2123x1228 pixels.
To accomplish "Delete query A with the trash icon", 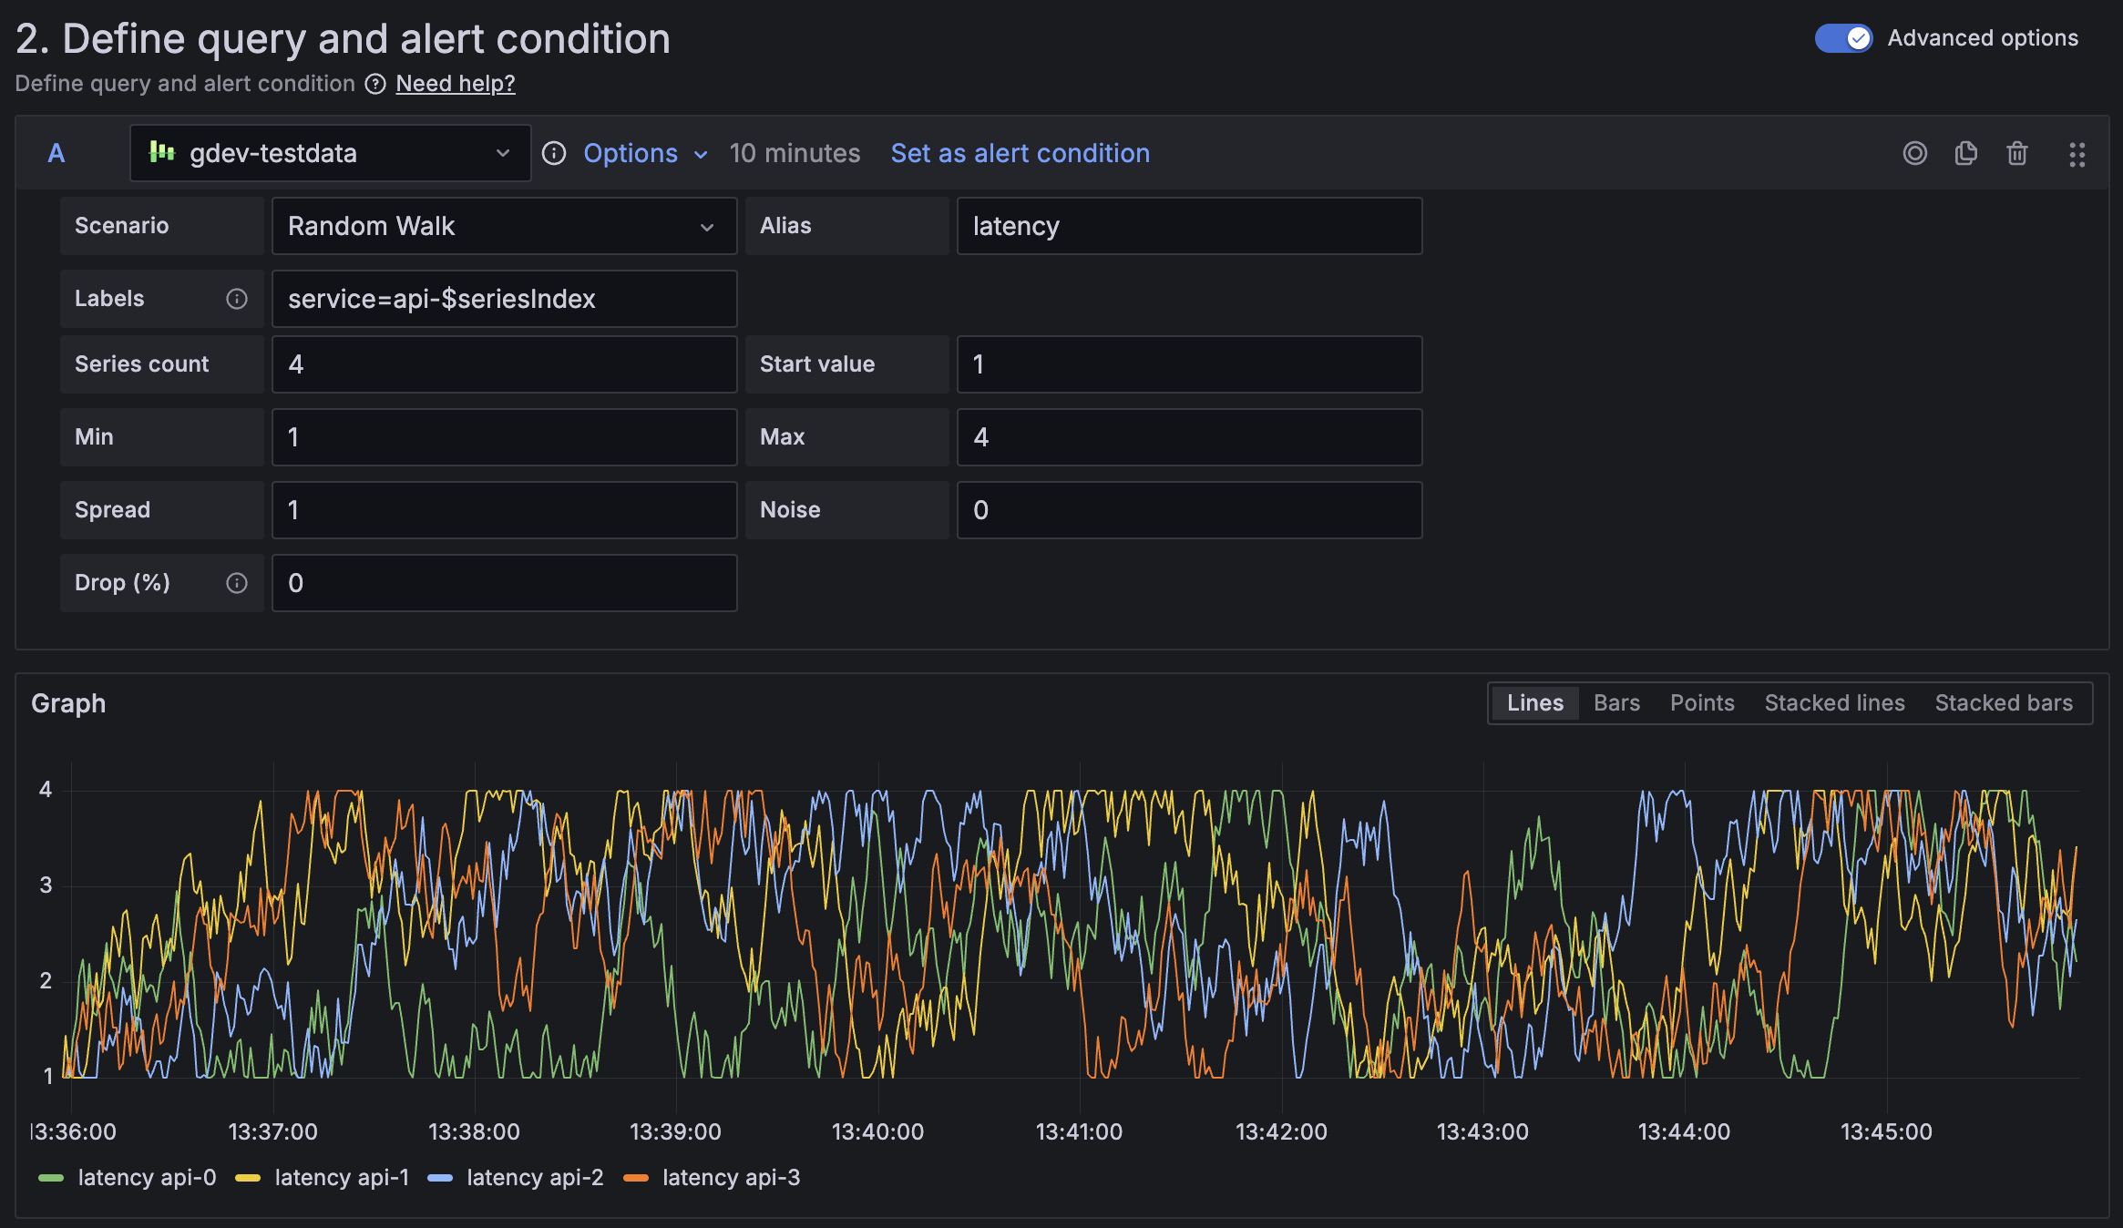I will (2016, 153).
